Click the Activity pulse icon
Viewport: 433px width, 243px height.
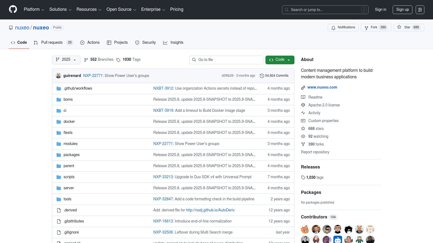[303, 113]
